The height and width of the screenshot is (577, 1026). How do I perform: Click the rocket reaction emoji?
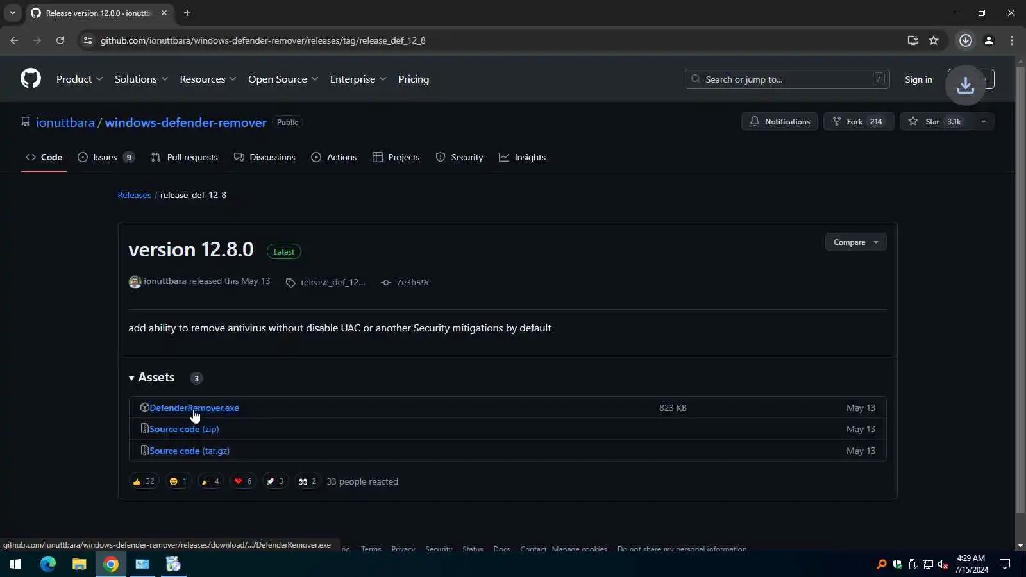click(275, 481)
